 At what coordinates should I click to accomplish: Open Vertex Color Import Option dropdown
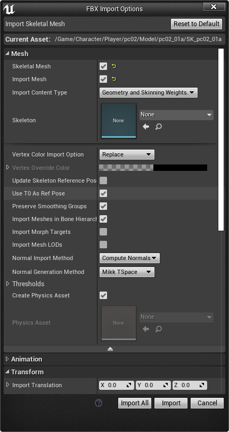(127, 154)
